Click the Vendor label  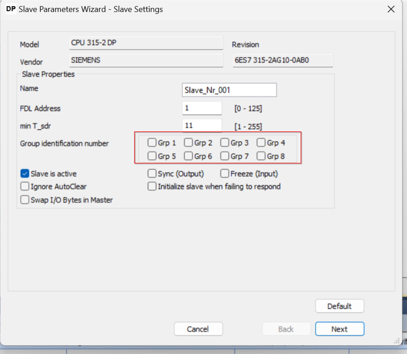point(31,62)
